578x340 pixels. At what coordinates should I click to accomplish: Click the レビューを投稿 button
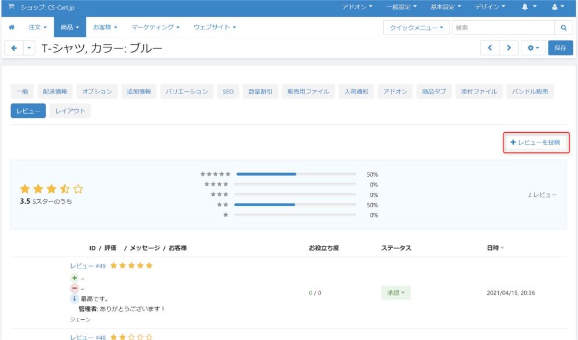point(536,143)
